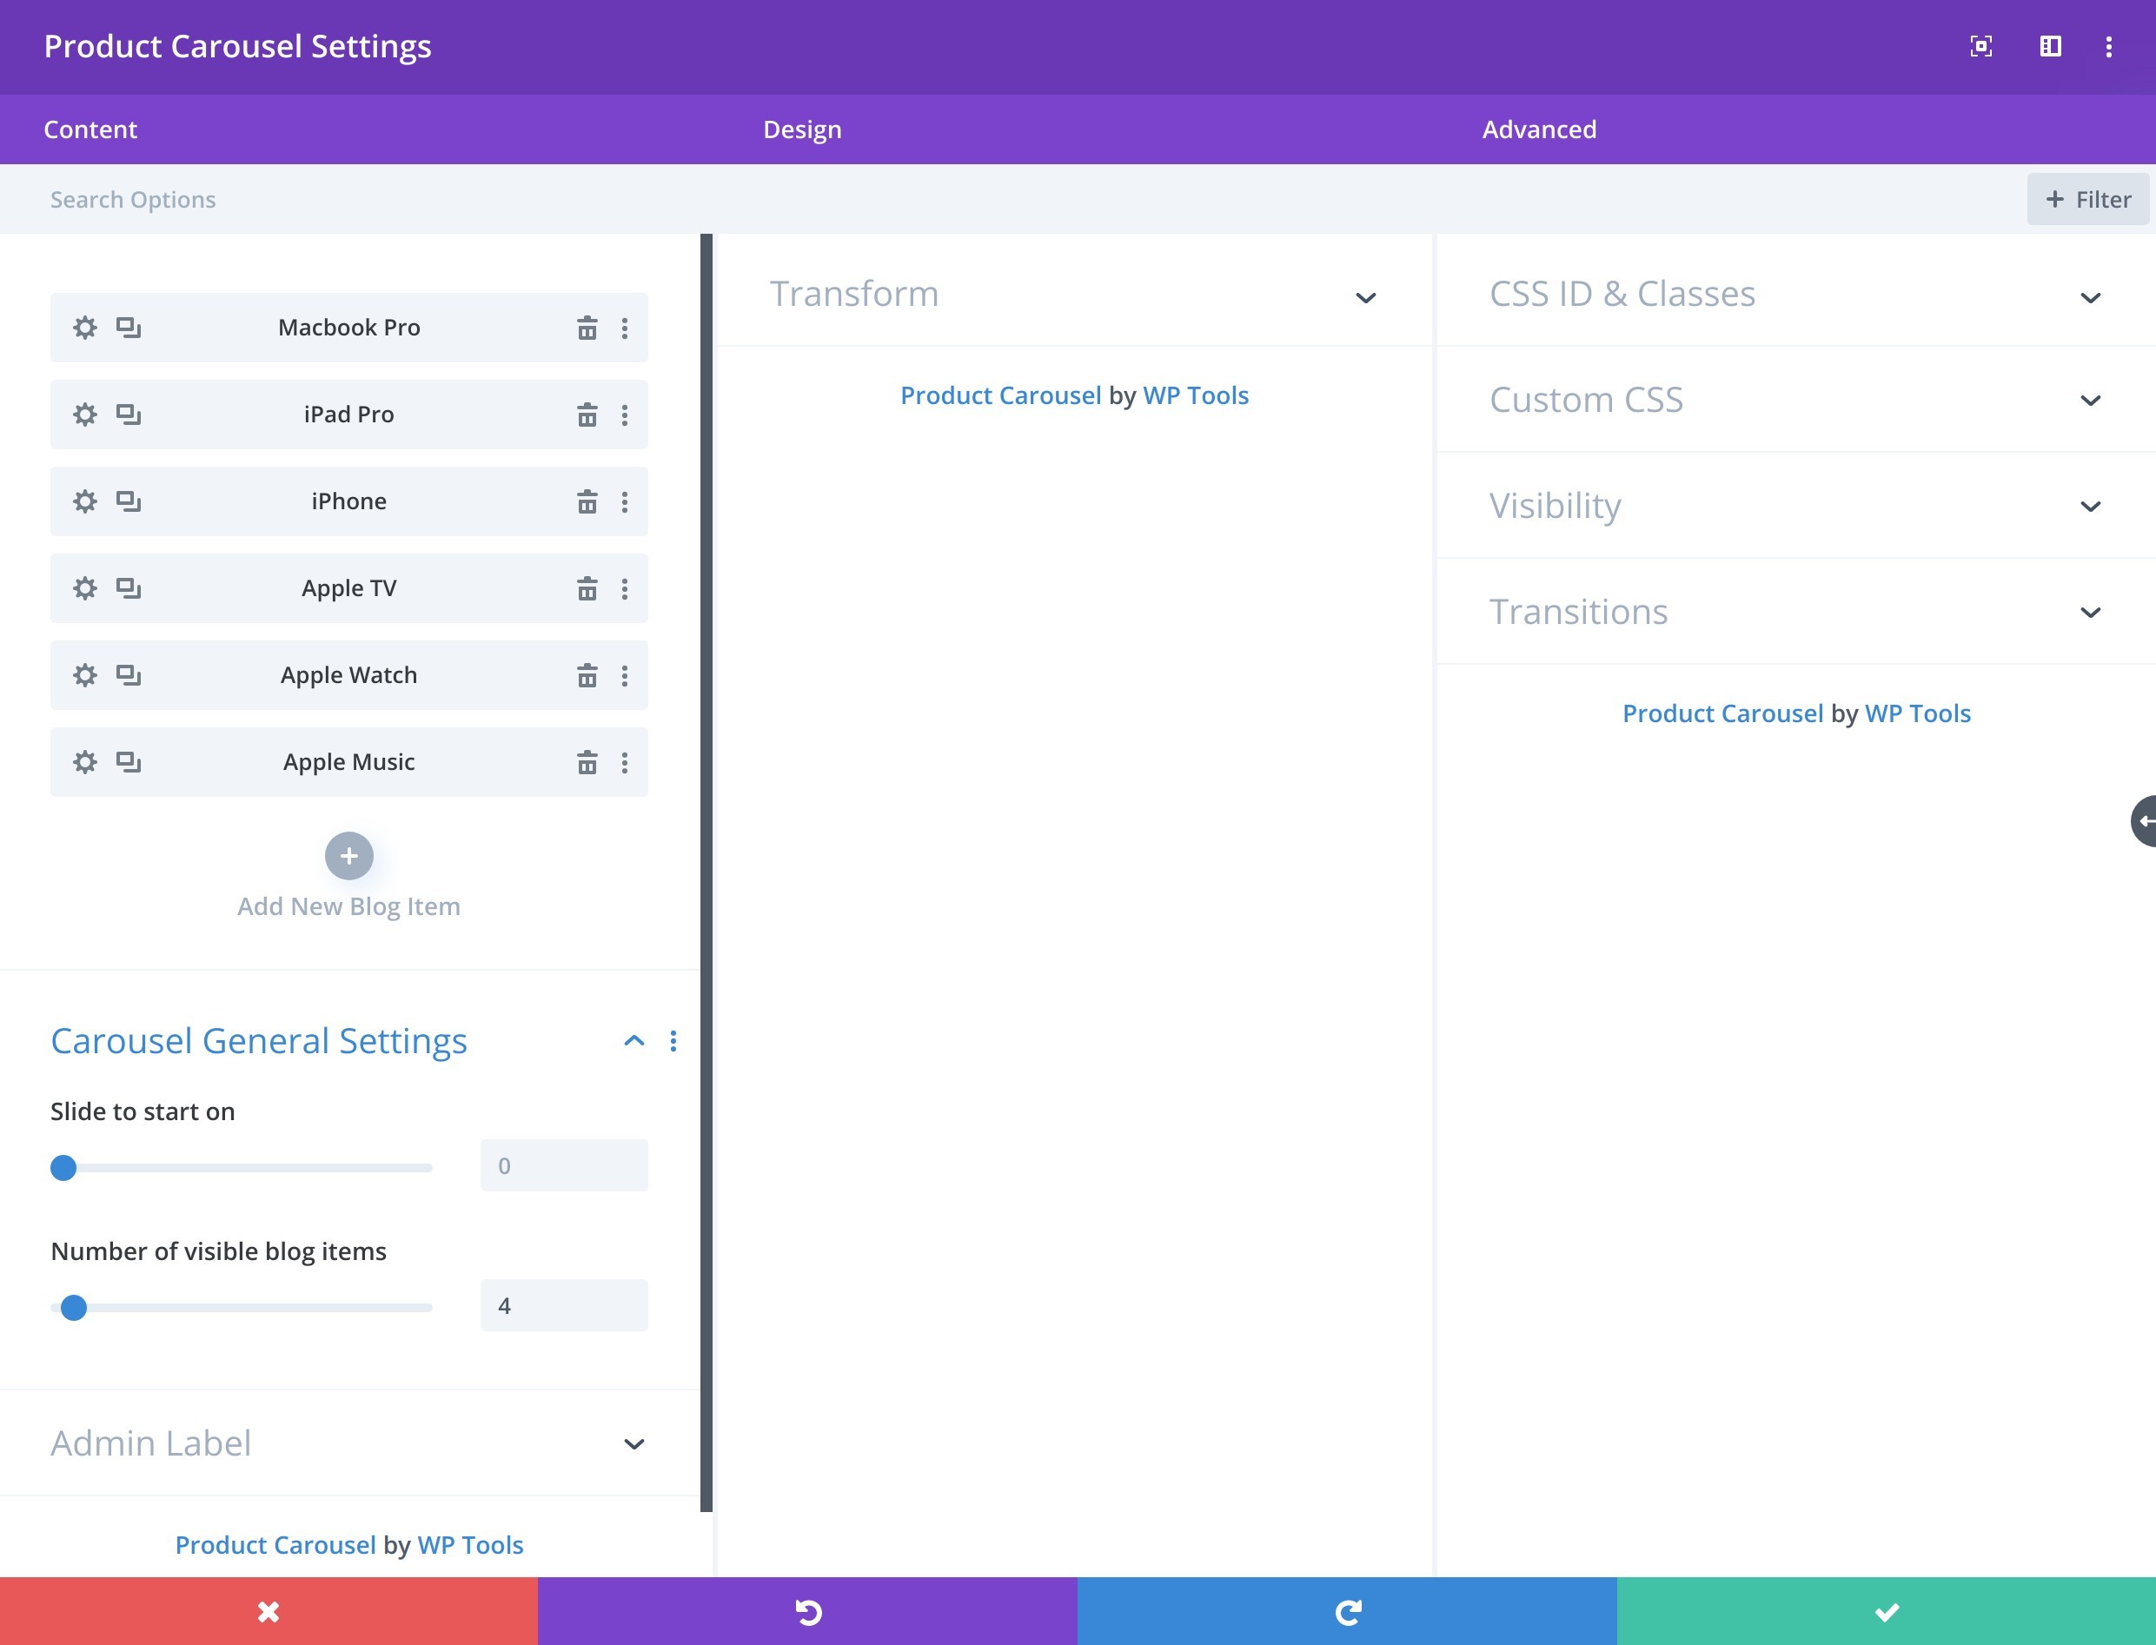Open Product Carousel link below Admin Label

(275, 1545)
